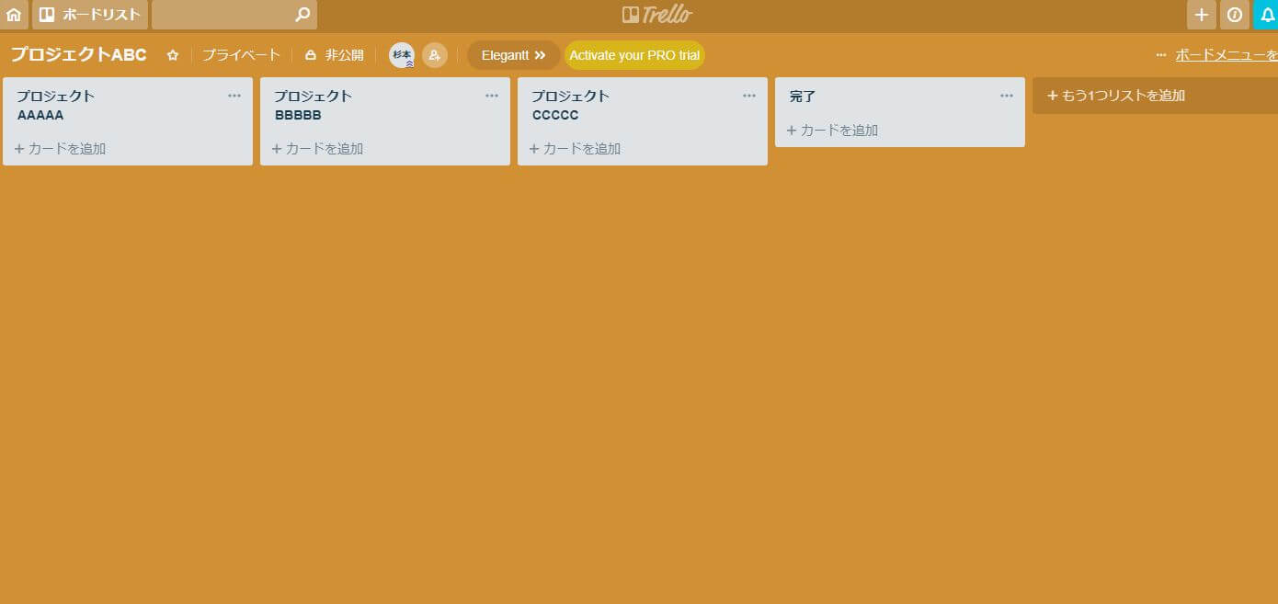This screenshot has width=1278, height=604.
Task: Click もう1つリストを追加 to add list
Action: tap(1116, 96)
